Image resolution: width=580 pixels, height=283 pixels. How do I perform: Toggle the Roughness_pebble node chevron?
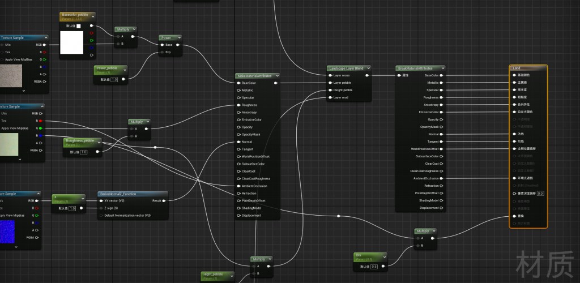(x=99, y=142)
